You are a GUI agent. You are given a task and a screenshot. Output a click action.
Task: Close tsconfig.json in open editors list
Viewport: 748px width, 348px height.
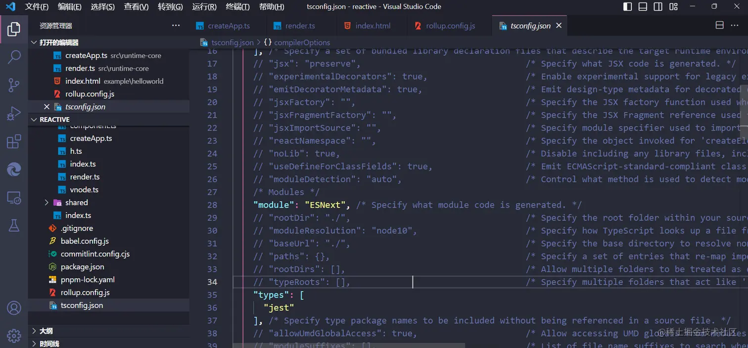[47, 107]
